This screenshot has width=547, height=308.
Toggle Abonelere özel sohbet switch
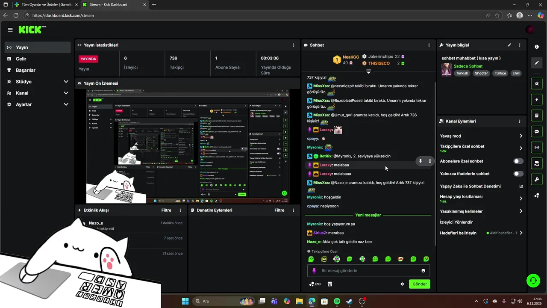518,161
